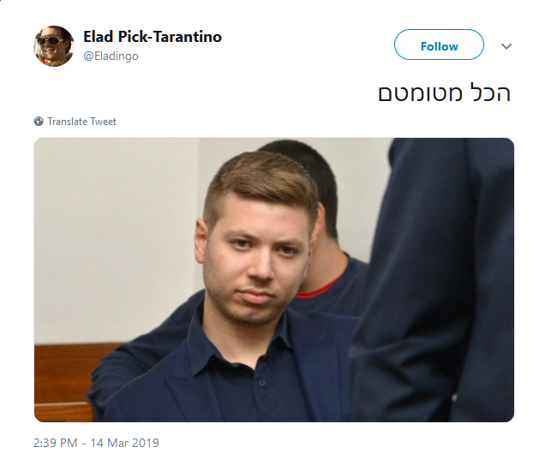Expand the tweet options chevron
The width and height of the screenshot is (545, 453).
506,46
